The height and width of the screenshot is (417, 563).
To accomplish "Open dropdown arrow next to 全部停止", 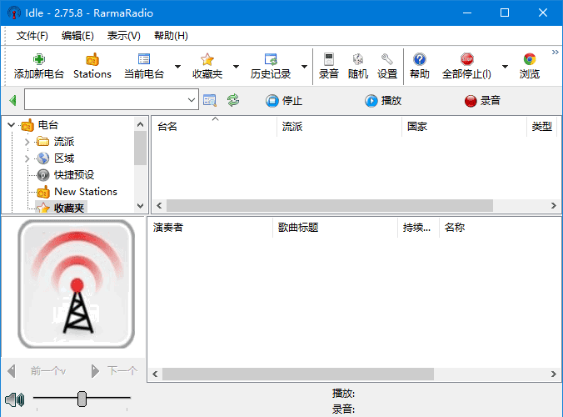I will click(x=505, y=67).
